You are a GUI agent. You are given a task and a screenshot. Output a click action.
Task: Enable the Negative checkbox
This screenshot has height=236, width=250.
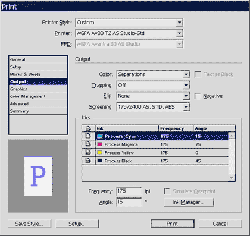tap(198, 96)
